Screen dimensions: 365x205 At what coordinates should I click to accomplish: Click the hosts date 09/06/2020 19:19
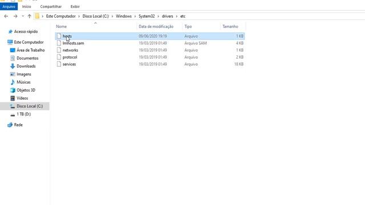153,36
